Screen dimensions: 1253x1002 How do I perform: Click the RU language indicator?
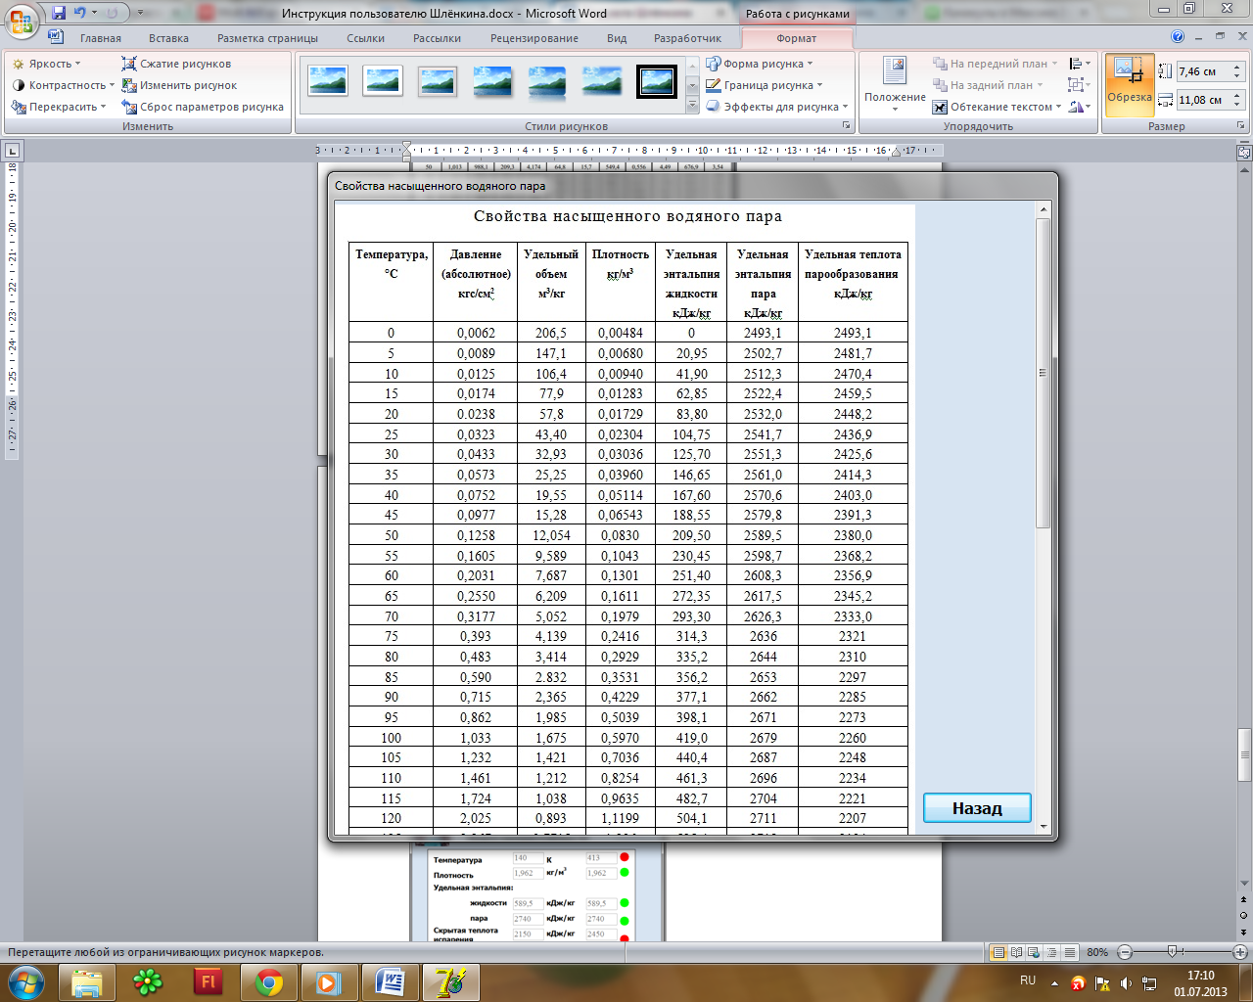pyautogui.click(x=1028, y=980)
